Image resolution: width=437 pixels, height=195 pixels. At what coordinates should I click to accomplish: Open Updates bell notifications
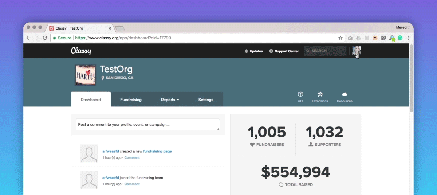[x=254, y=51]
